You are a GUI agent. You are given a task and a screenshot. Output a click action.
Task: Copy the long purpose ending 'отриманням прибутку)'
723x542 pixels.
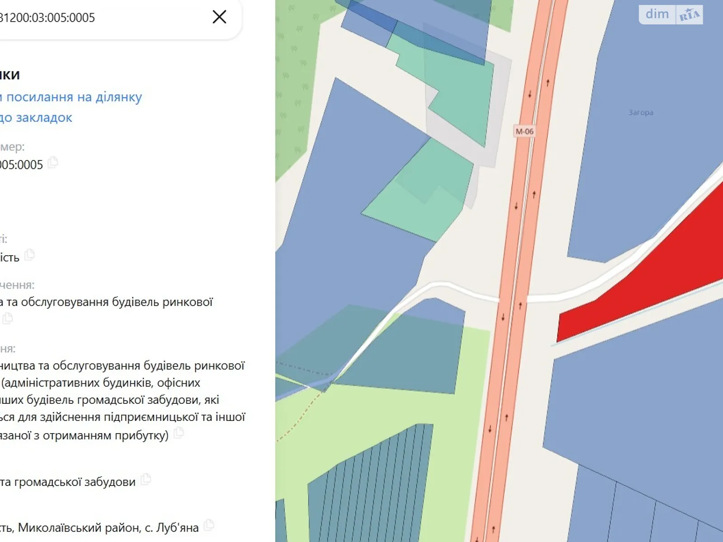(x=179, y=433)
